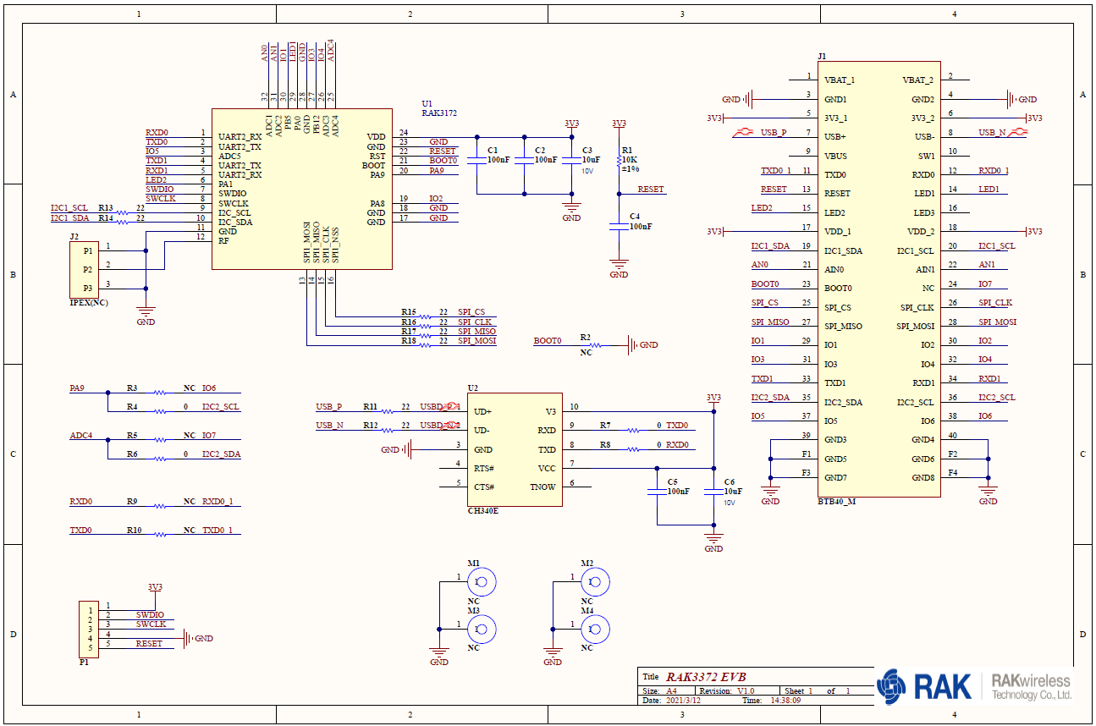Click the title text RAK3372 EVB
Image resolution: width=1096 pixels, height=726 pixels.
(705, 677)
